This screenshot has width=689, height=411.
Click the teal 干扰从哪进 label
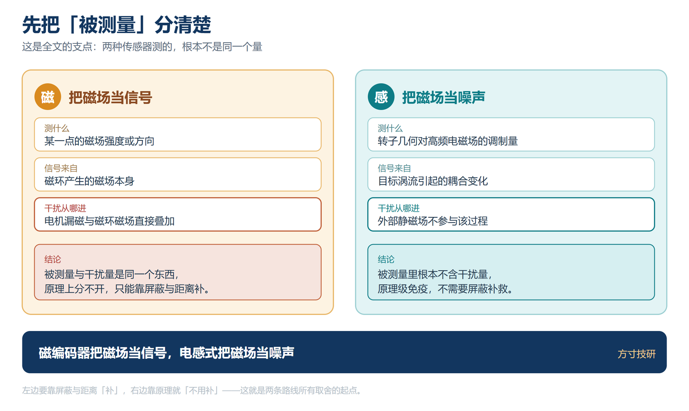[398, 208]
